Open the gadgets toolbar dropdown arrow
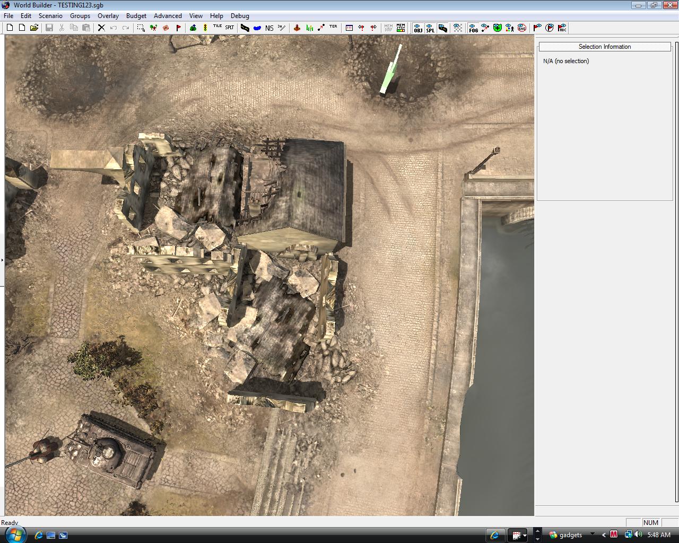 click(x=592, y=534)
